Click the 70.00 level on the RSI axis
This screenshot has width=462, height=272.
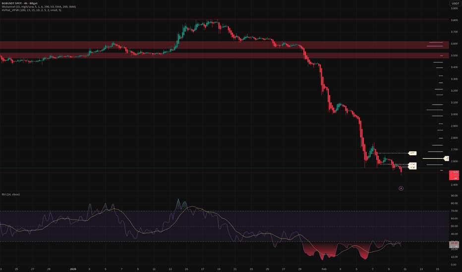(454, 211)
